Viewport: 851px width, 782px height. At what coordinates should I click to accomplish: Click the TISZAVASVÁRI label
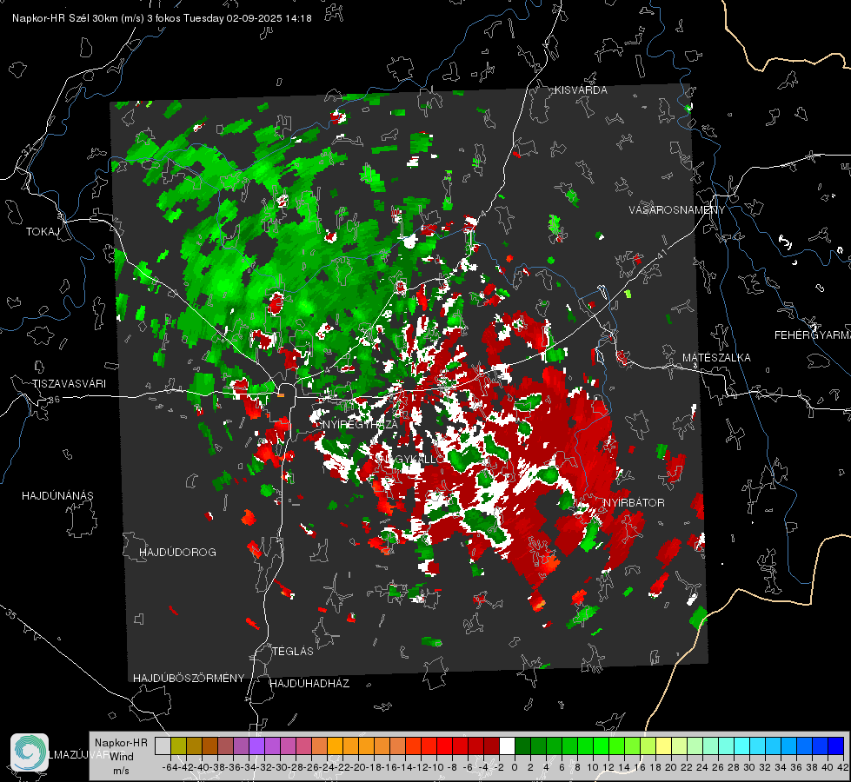point(69,384)
